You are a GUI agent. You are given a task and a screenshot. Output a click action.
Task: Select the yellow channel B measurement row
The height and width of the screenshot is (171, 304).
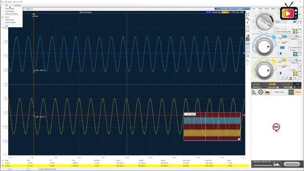pyautogui.click(x=124, y=166)
